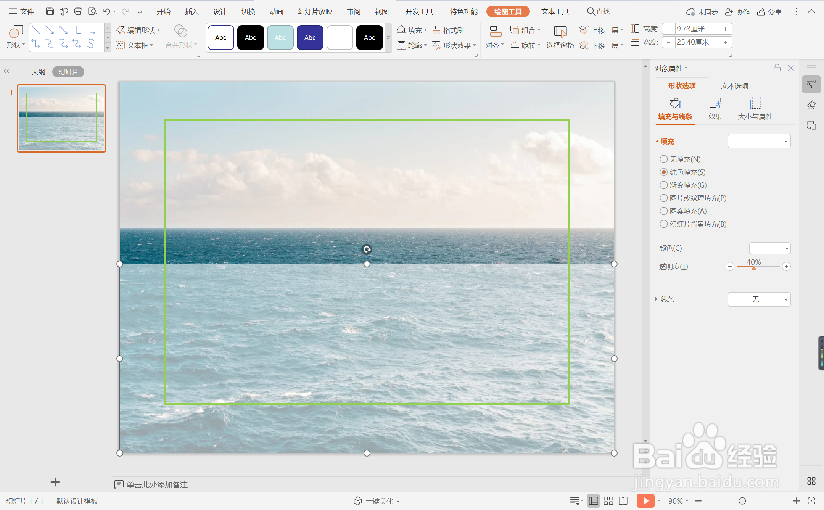Start slideshow with orange play button
The height and width of the screenshot is (510, 824).
645,501
